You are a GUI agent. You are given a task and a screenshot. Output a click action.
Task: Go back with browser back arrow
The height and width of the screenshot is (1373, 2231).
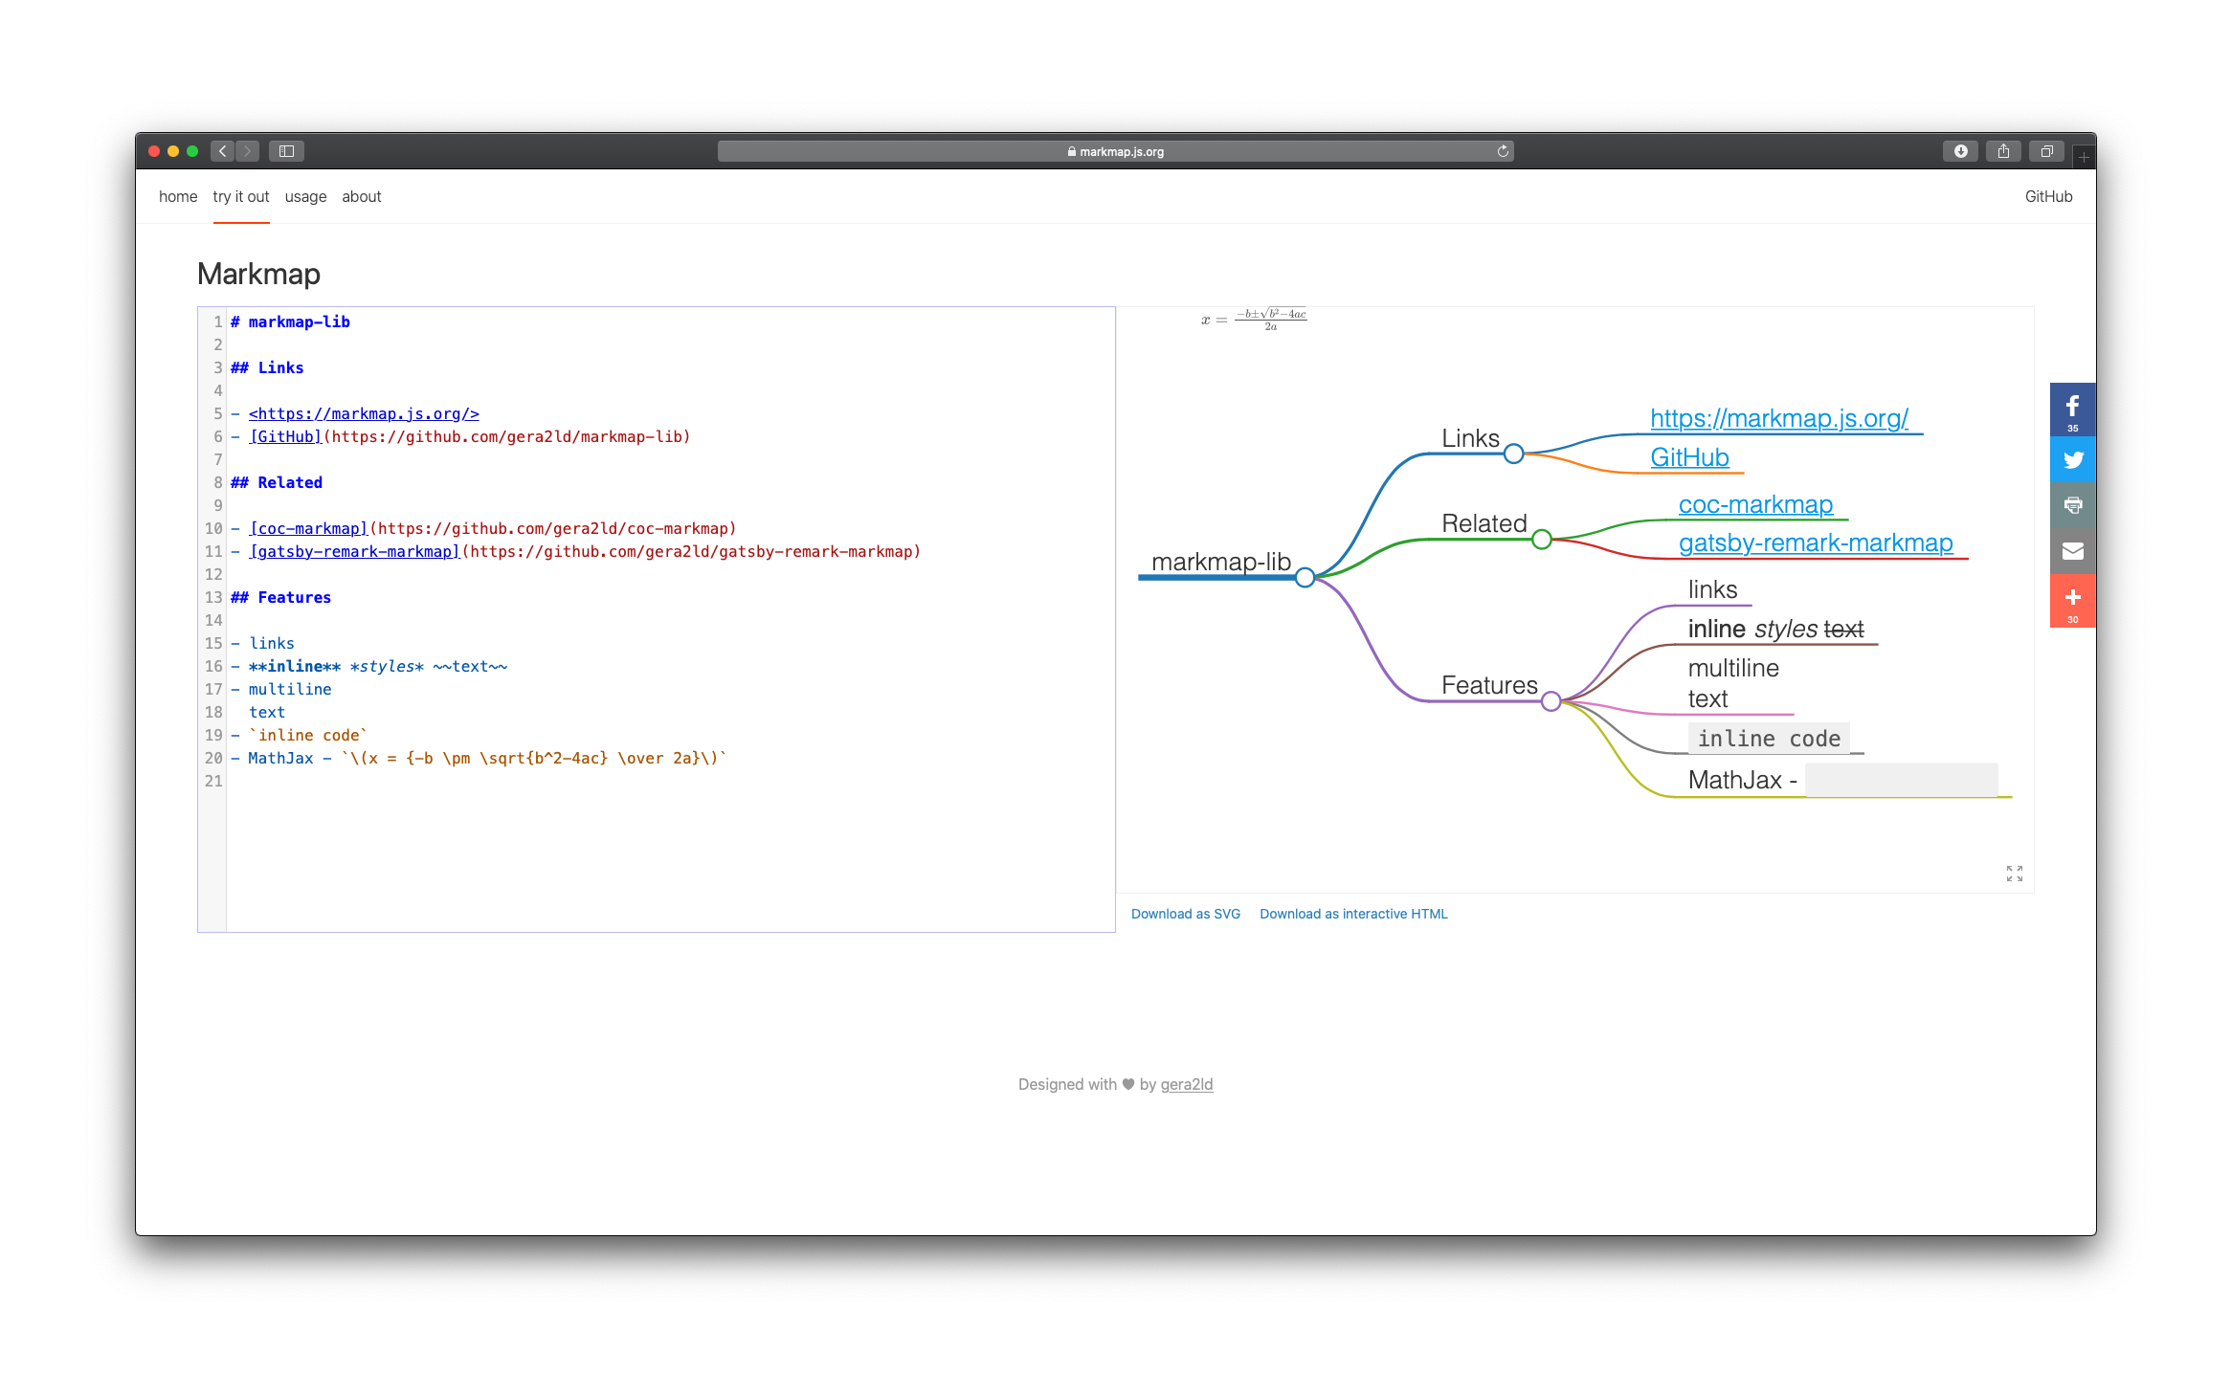tap(222, 151)
